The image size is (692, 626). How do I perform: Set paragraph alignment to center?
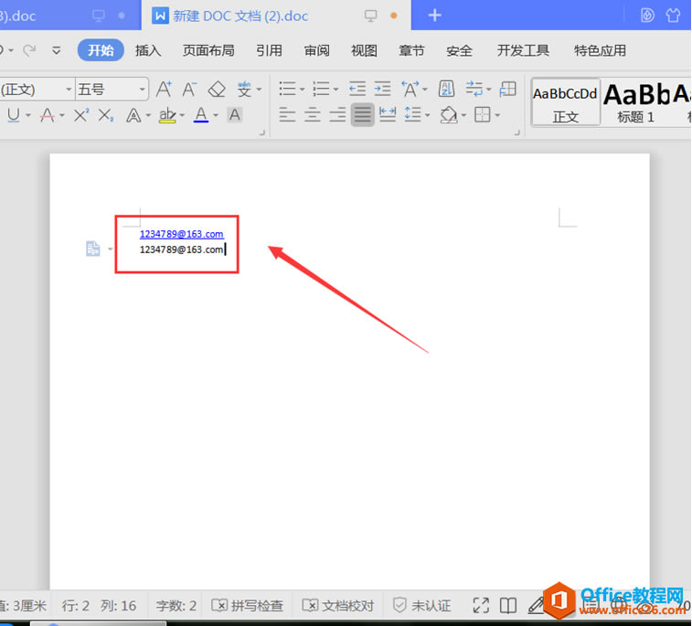[313, 115]
